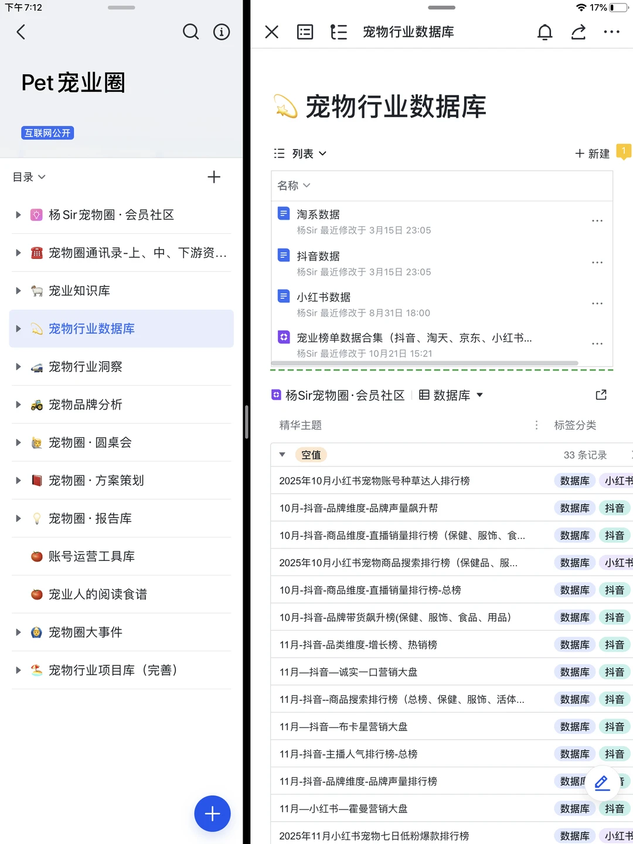
Task: Open the 小红书数据 document
Action: [x=321, y=297]
